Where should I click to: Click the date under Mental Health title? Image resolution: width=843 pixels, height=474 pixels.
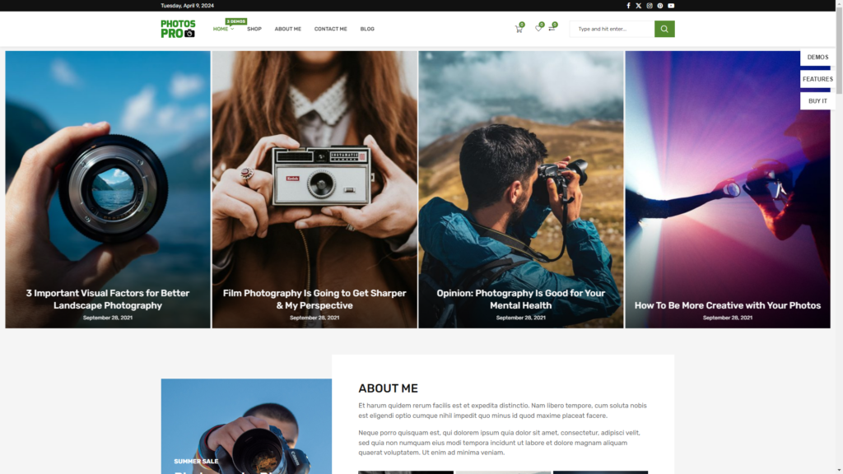(521, 318)
